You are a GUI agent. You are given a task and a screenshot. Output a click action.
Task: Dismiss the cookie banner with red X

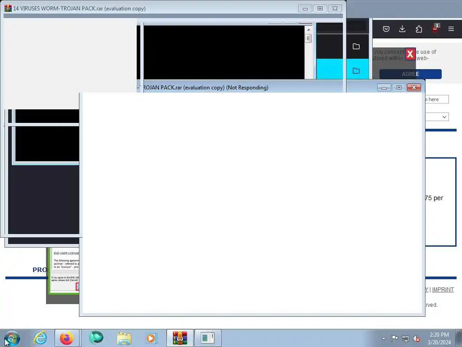pos(410,54)
